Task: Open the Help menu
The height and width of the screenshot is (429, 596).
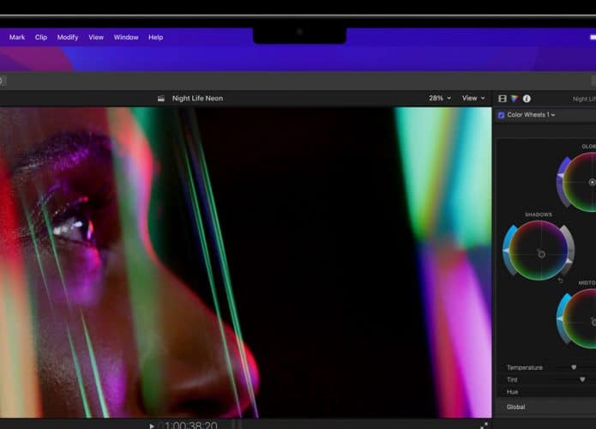Action: pos(156,37)
